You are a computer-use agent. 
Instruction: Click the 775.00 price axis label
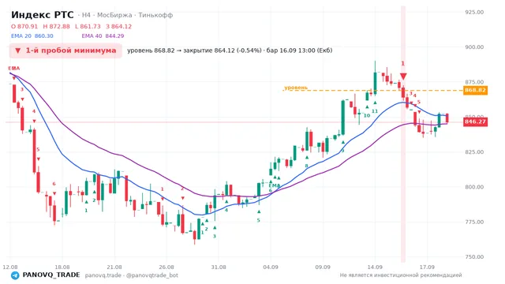[474, 222]
